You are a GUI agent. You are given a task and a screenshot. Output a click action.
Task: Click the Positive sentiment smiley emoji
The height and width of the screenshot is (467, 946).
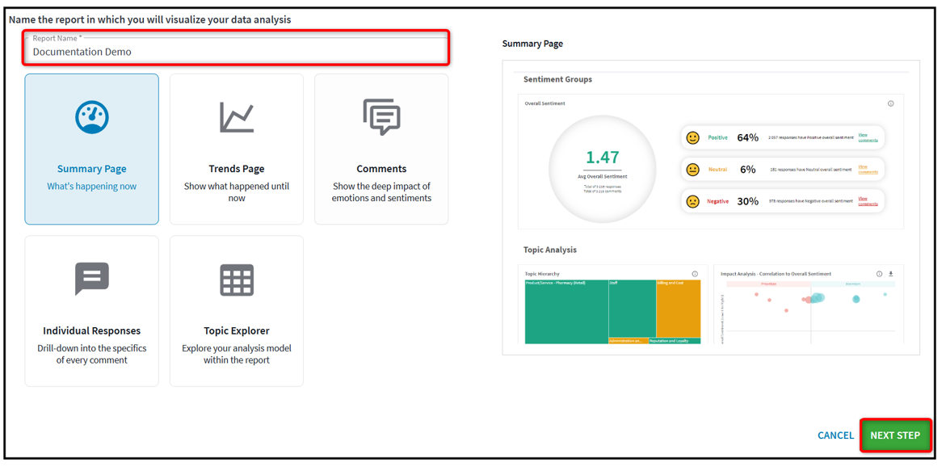point(692,137)
